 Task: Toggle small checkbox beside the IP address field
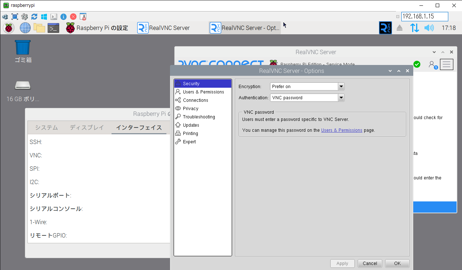click(398, 17)
